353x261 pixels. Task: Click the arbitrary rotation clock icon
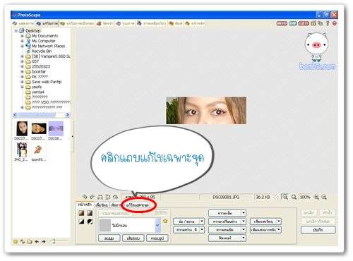(115, 197)
